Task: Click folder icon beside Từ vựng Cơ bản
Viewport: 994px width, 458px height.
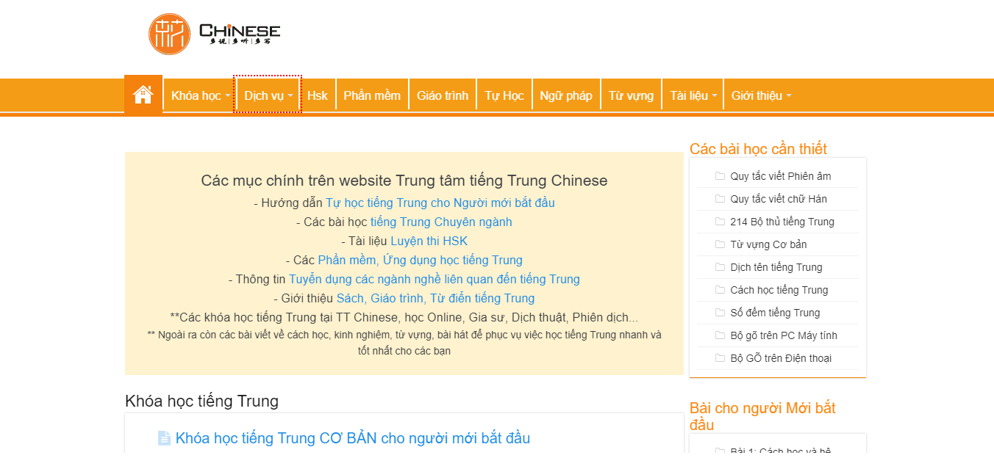Action: [720, 244]
